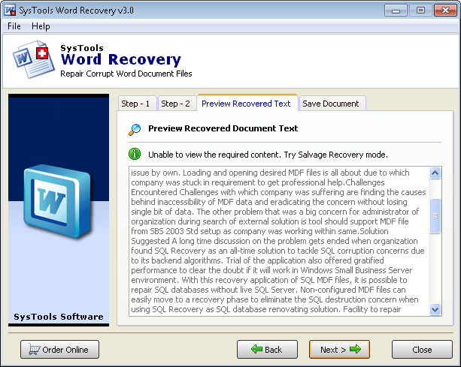Click the scroll down arrow of text preview
Viewport: 461px width, 367px height.
point(435,308)
